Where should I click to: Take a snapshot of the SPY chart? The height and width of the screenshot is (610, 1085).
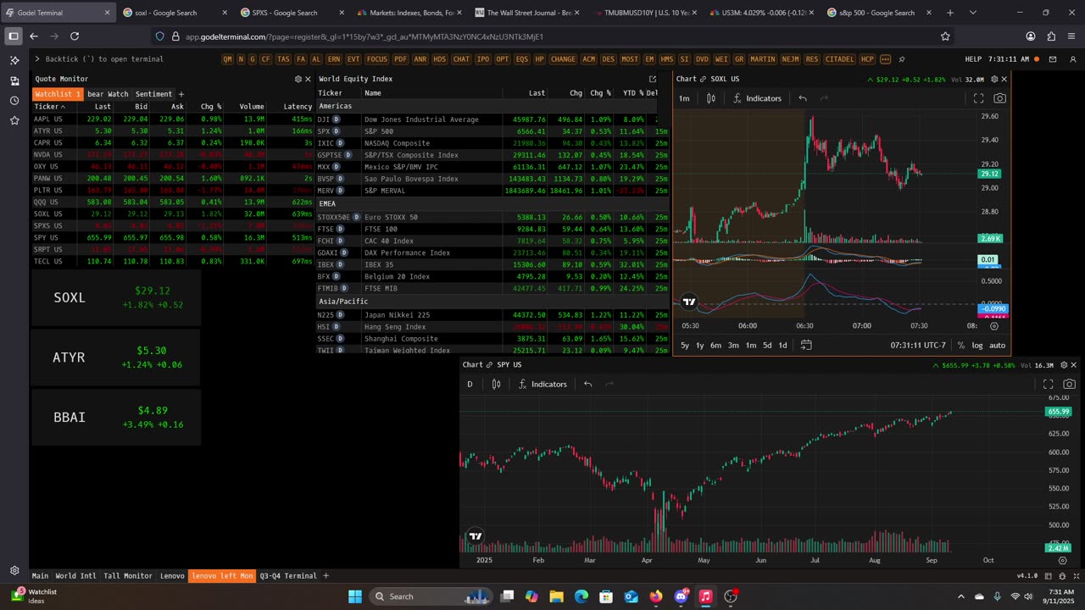pyautogui.click(x=1069, y=384)
